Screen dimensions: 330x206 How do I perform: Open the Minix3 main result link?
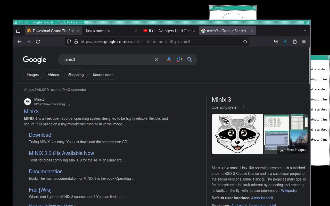(x=31, y=111)
